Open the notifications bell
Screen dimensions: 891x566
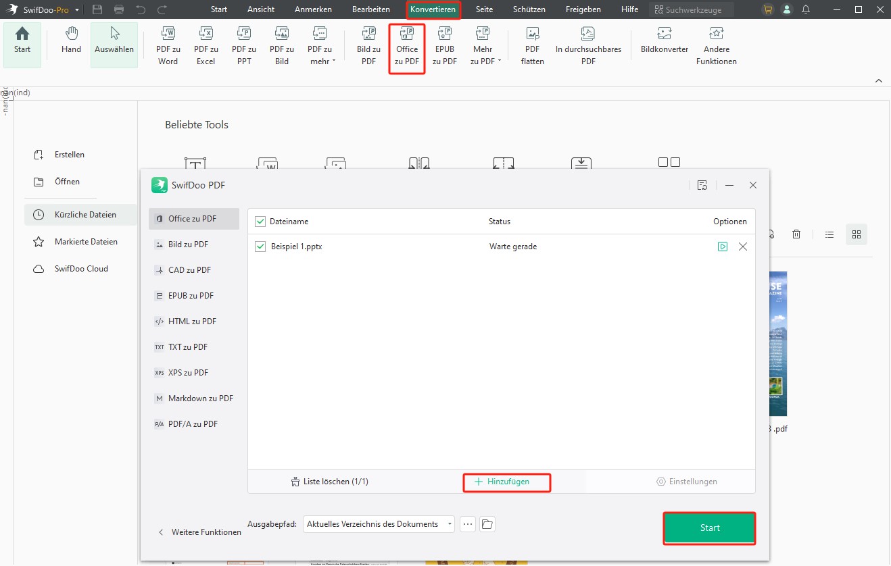tap(806, 9)
